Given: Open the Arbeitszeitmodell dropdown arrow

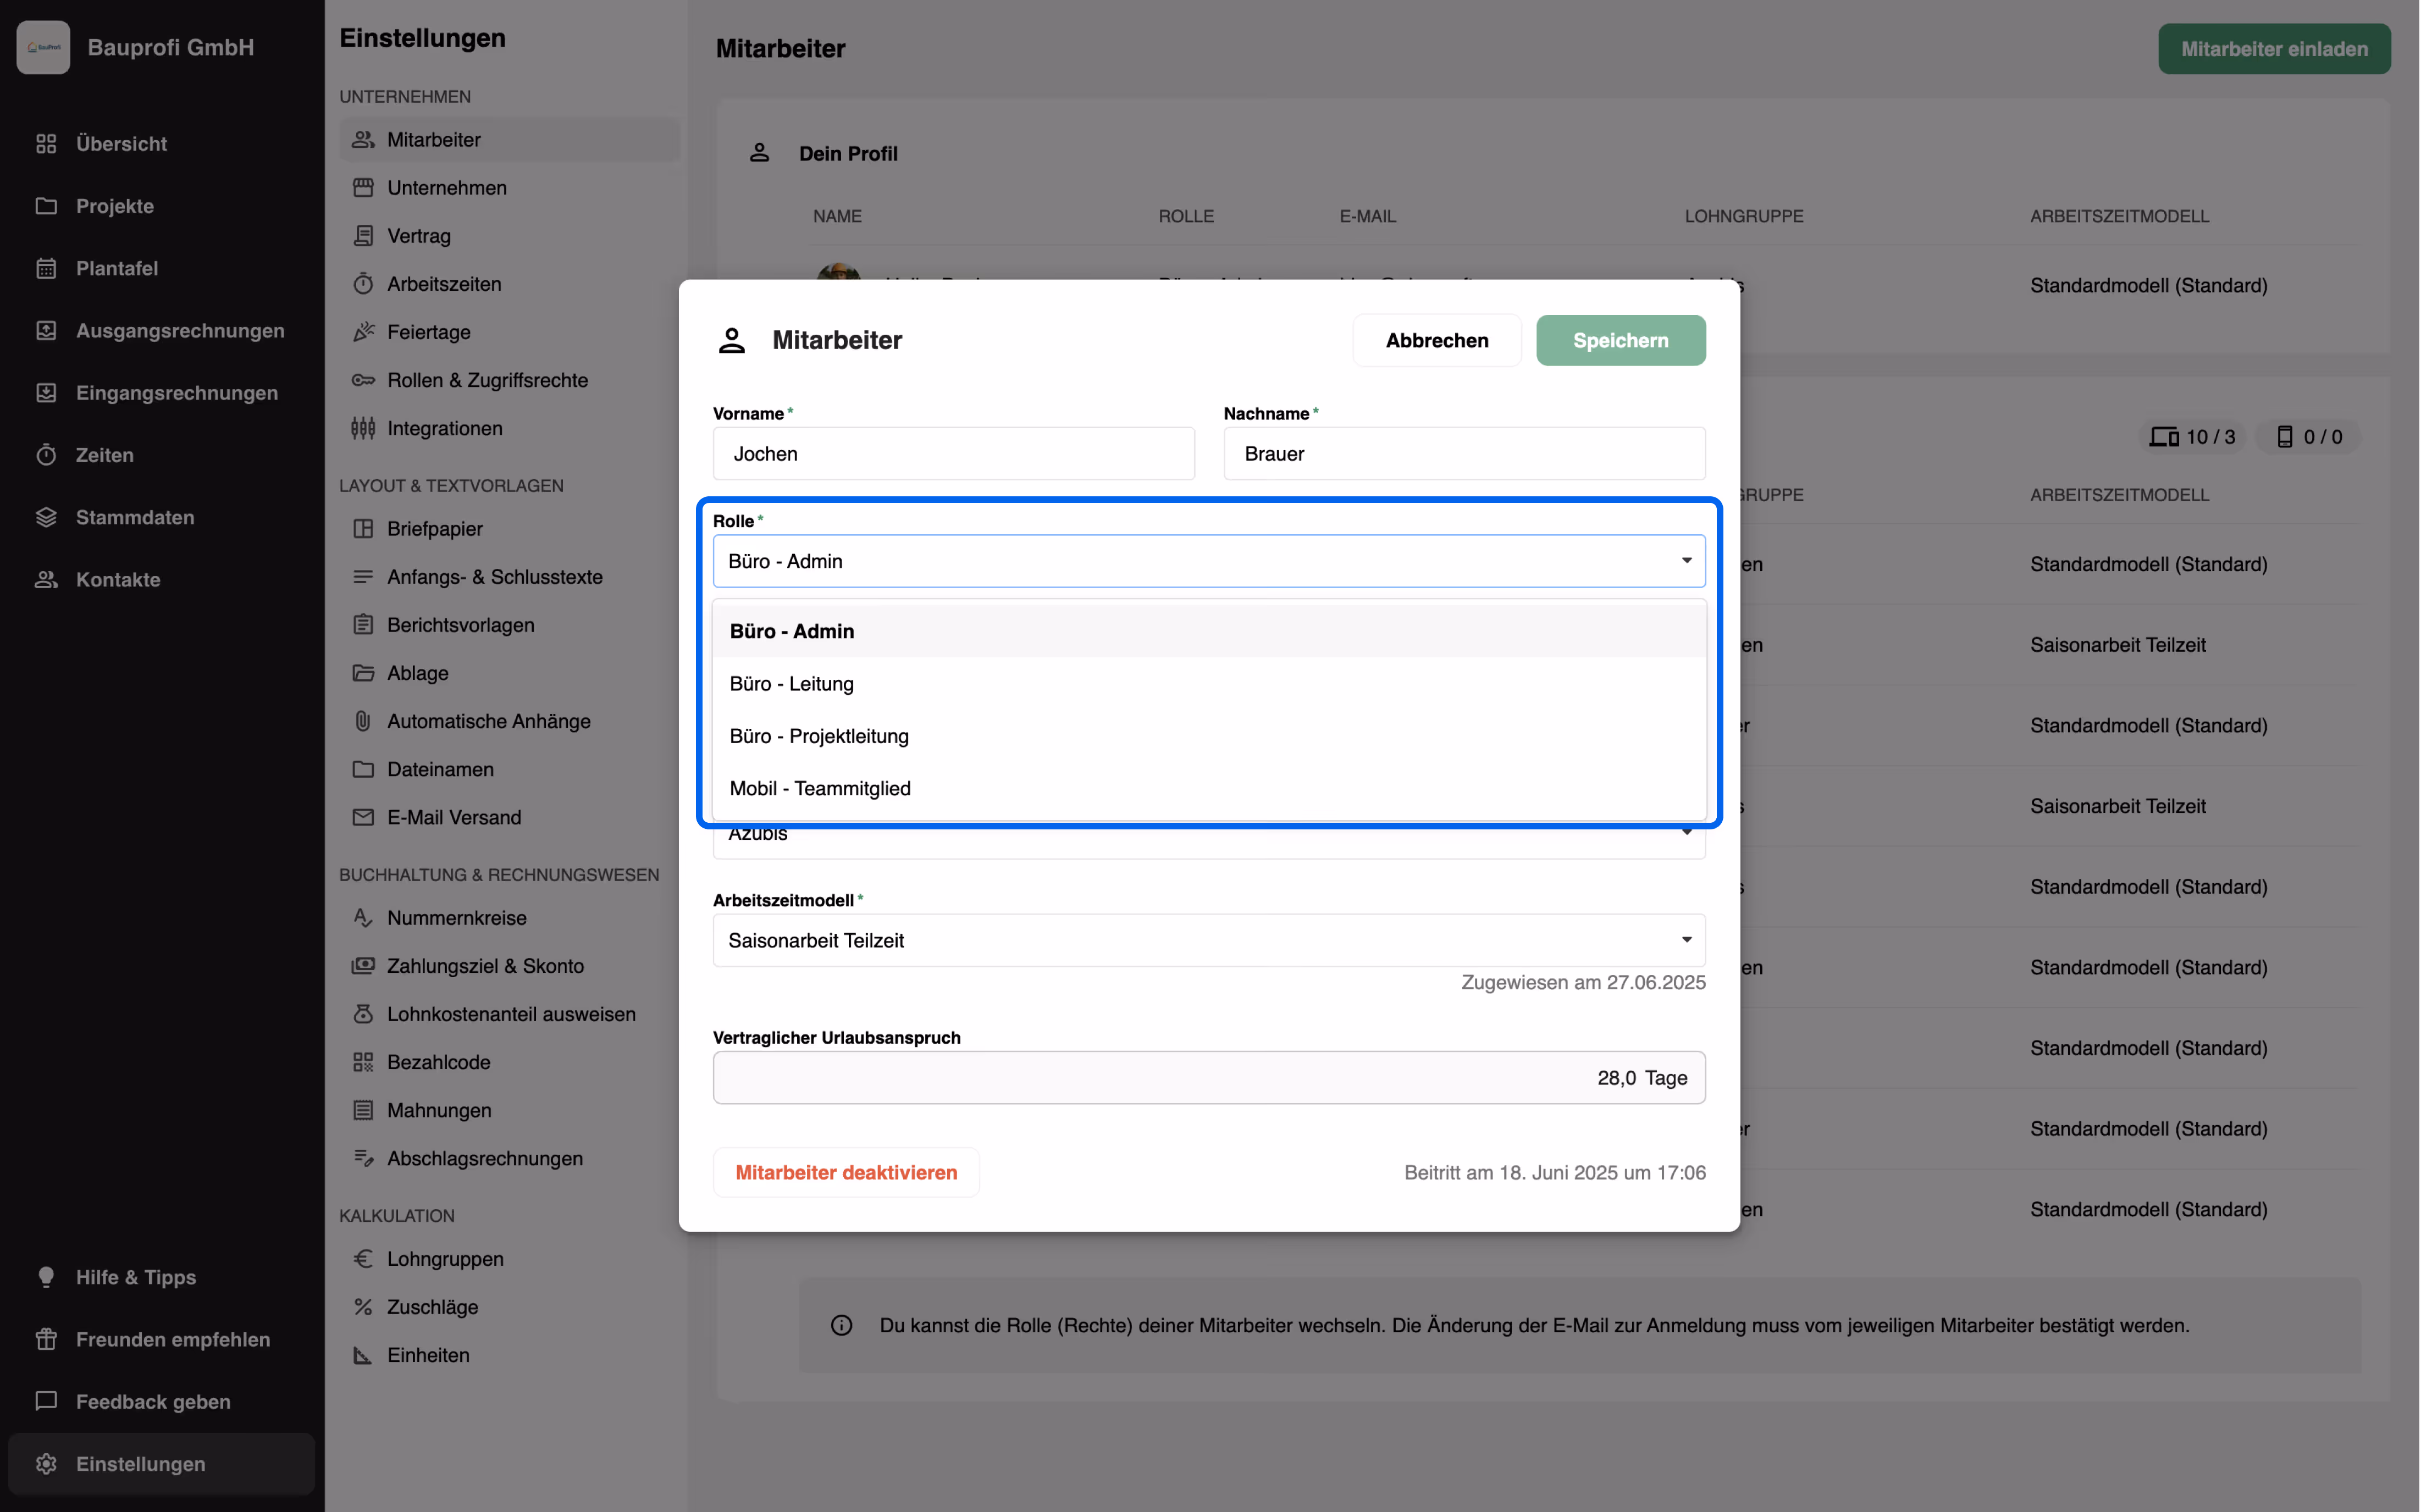Looking at the screenshot, I should tap(1686, 940).
